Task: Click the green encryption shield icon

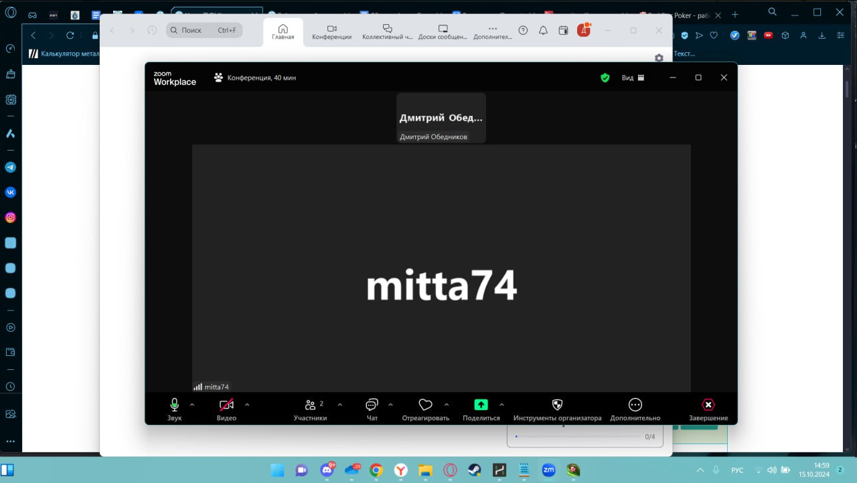Action: (x=605, y=78)
